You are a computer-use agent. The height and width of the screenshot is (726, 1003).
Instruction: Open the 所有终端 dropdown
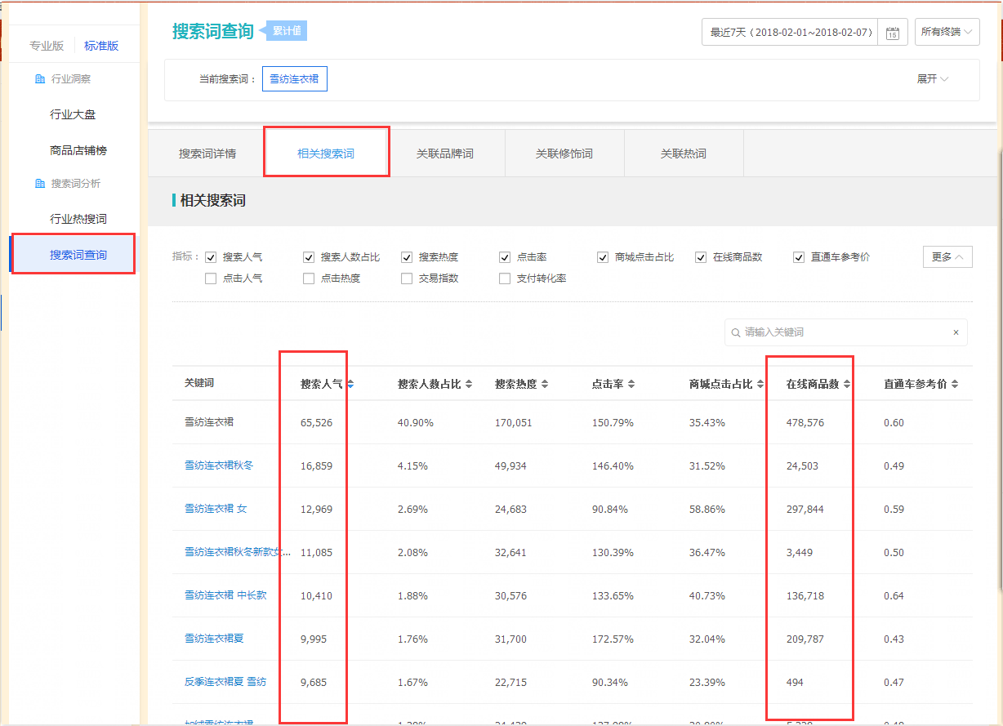[947, 33]
